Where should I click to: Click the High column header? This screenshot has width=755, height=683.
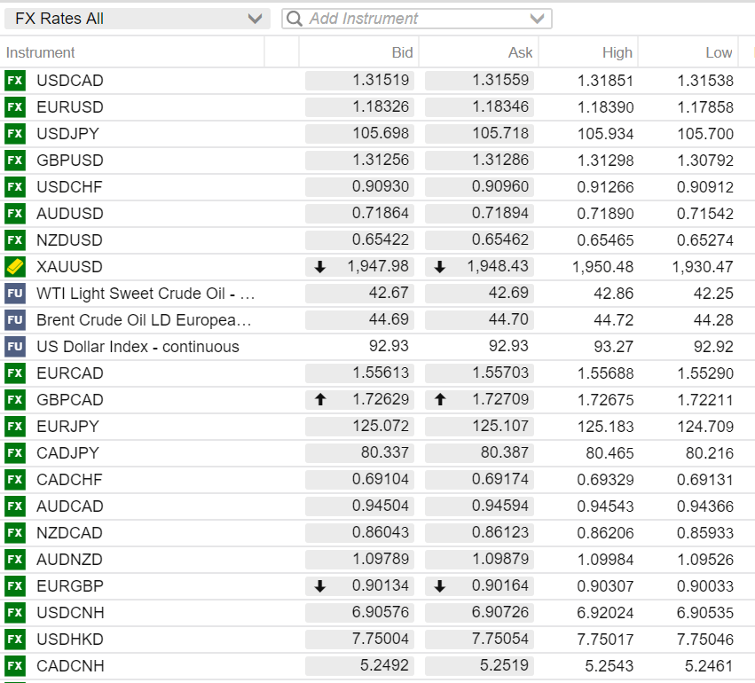pyautogui.click(x=617, y=52)
